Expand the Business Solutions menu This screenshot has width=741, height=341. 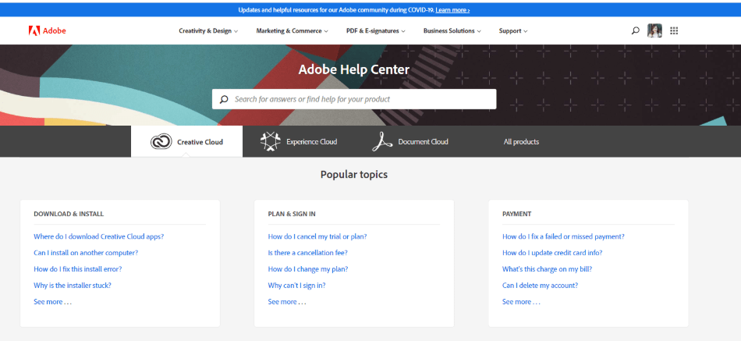pos(452,30)
